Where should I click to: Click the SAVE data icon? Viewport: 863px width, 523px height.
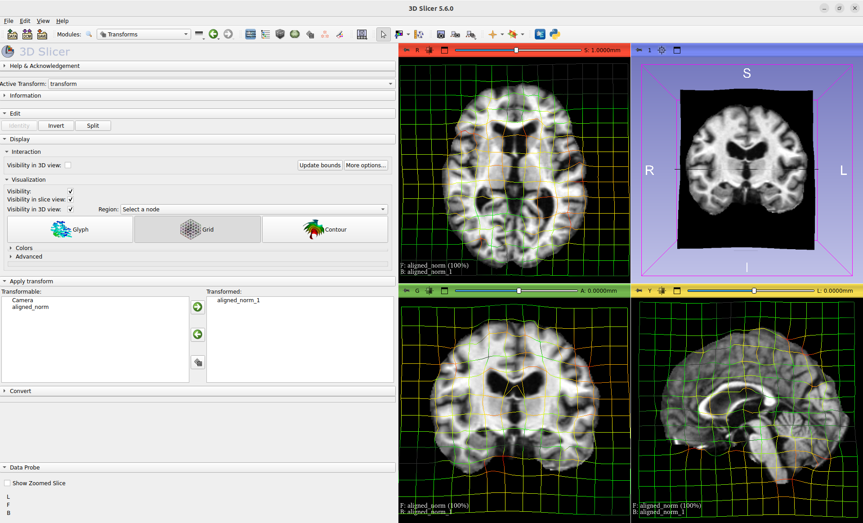click(x=42, y=34)
